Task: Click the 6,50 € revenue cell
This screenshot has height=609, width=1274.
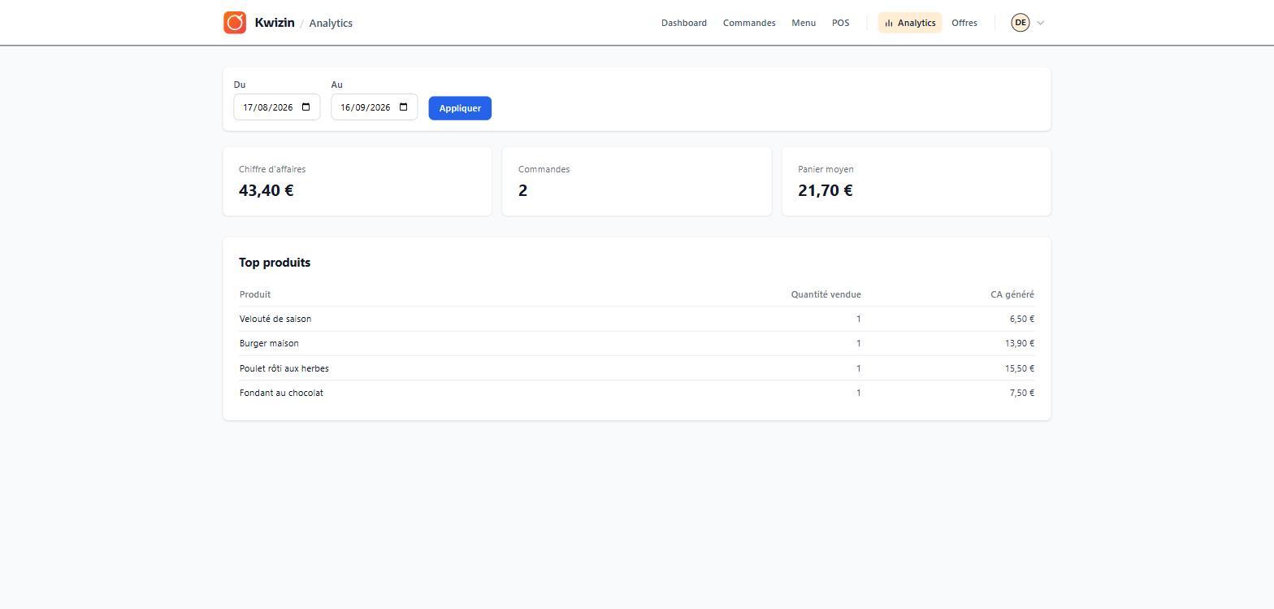Action: click(1022, 319)
